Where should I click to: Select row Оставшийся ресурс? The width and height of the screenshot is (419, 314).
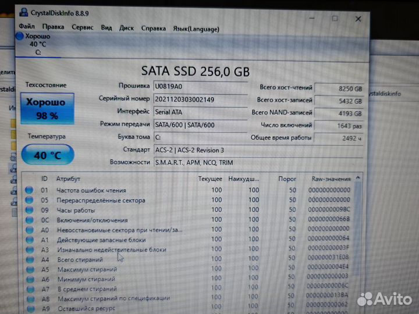[187, 307]
